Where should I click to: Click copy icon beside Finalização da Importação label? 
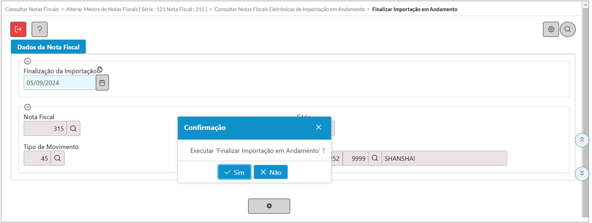(x=100, y=70)
